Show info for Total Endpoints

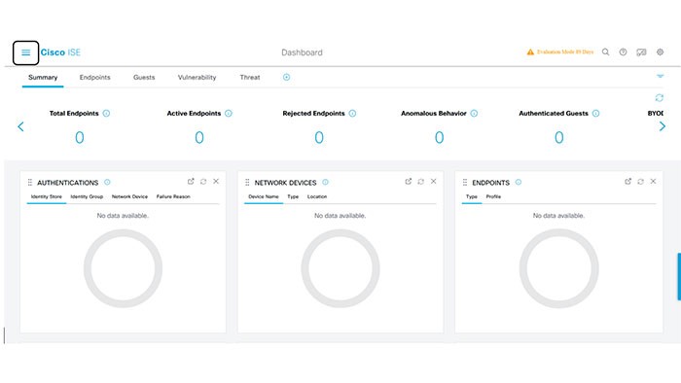coord(106,113)
